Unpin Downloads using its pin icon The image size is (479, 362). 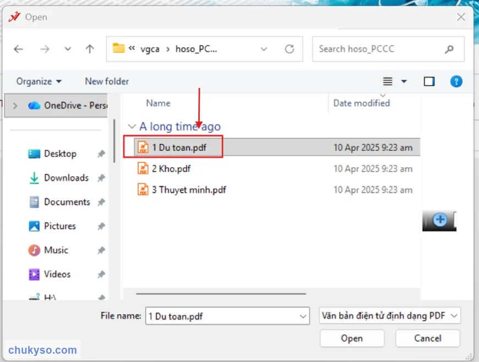pyautogui.click(x=101, y=178)
